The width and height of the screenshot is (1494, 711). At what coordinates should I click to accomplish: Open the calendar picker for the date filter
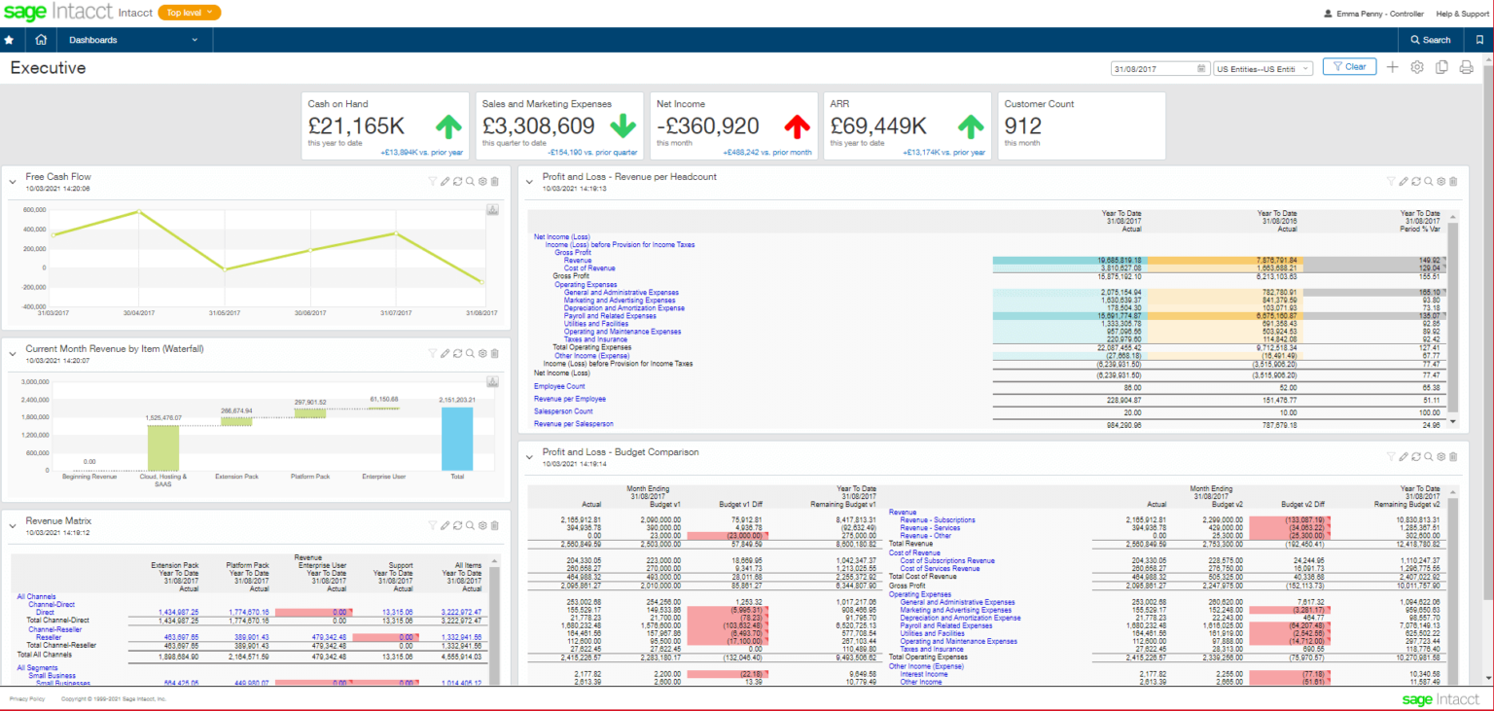(x=1199, y=68)
